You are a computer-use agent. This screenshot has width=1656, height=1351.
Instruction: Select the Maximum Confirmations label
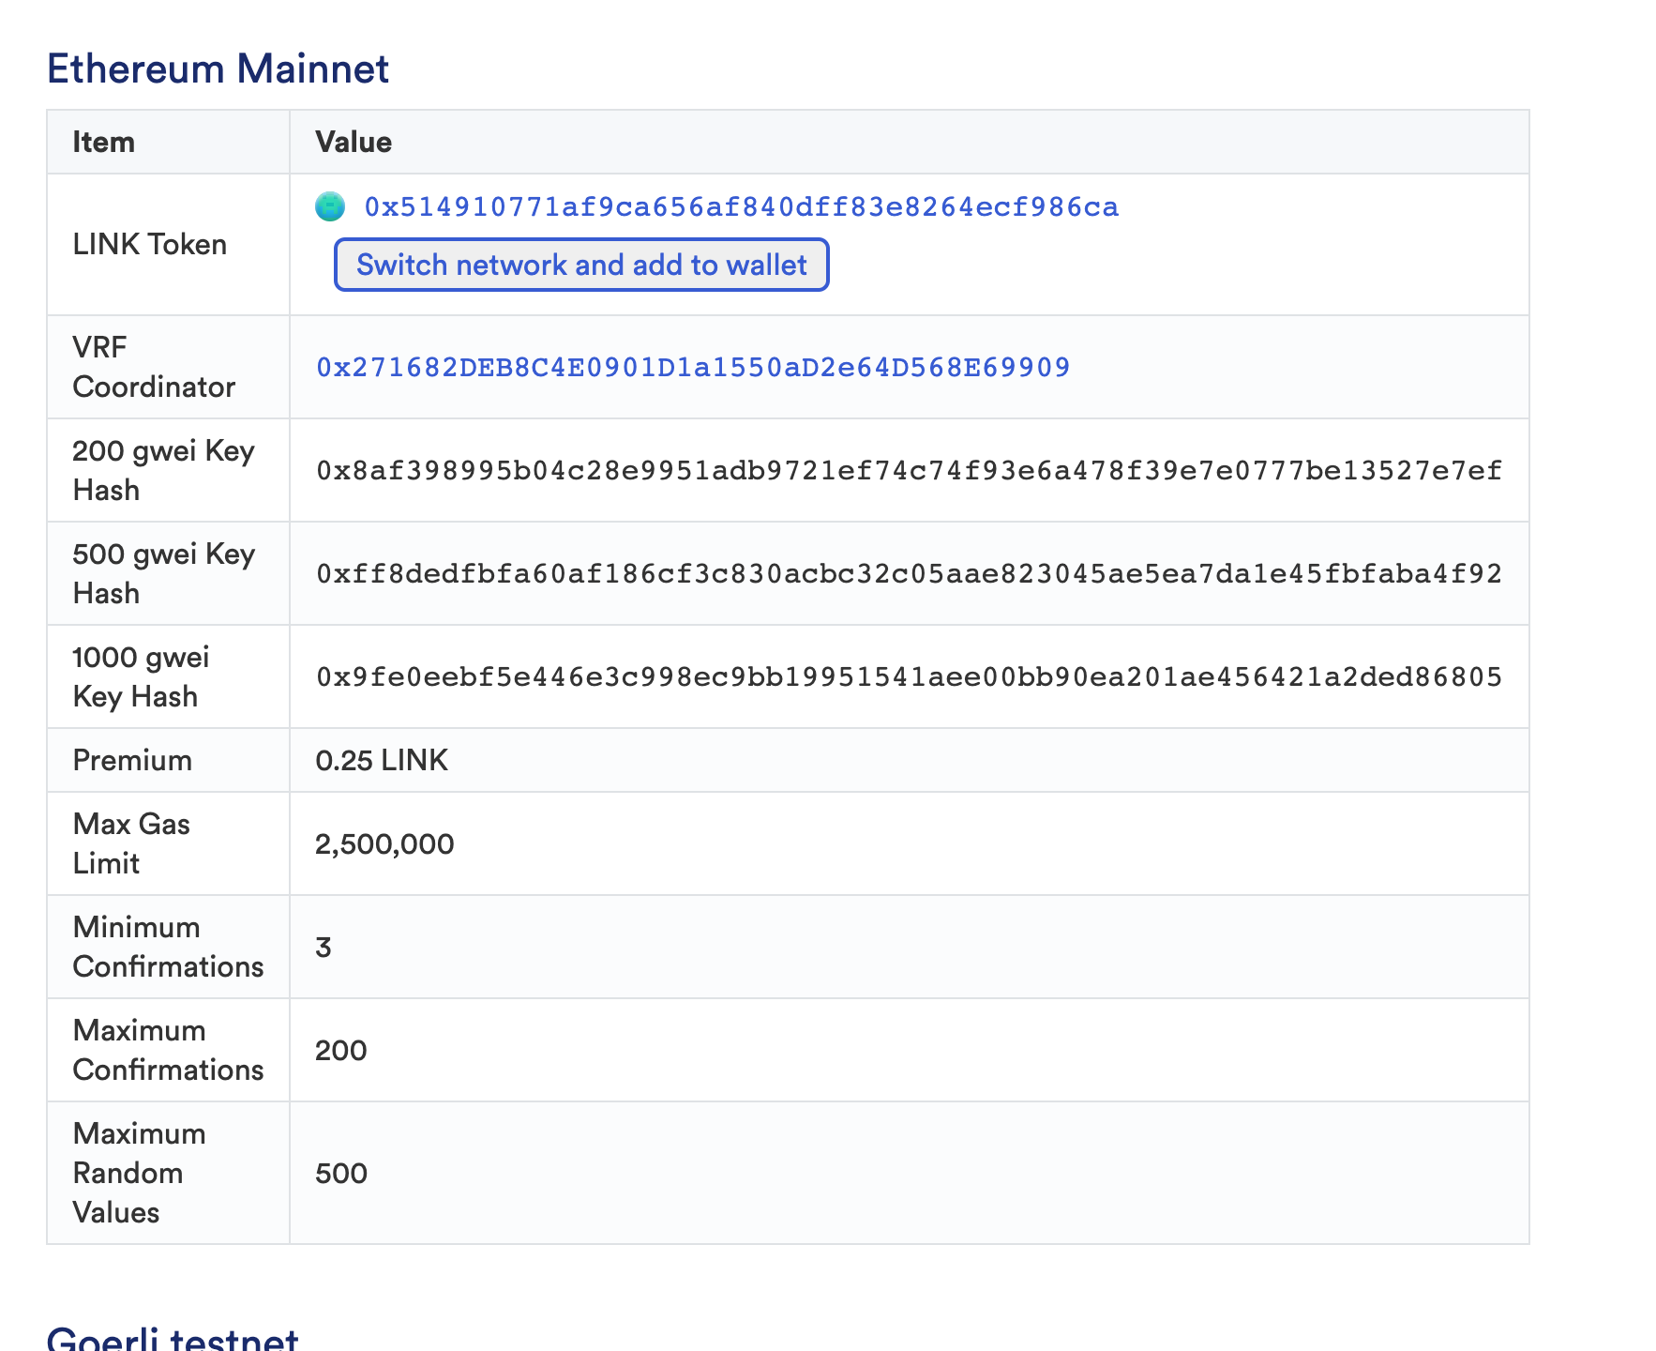(168, 1050)
